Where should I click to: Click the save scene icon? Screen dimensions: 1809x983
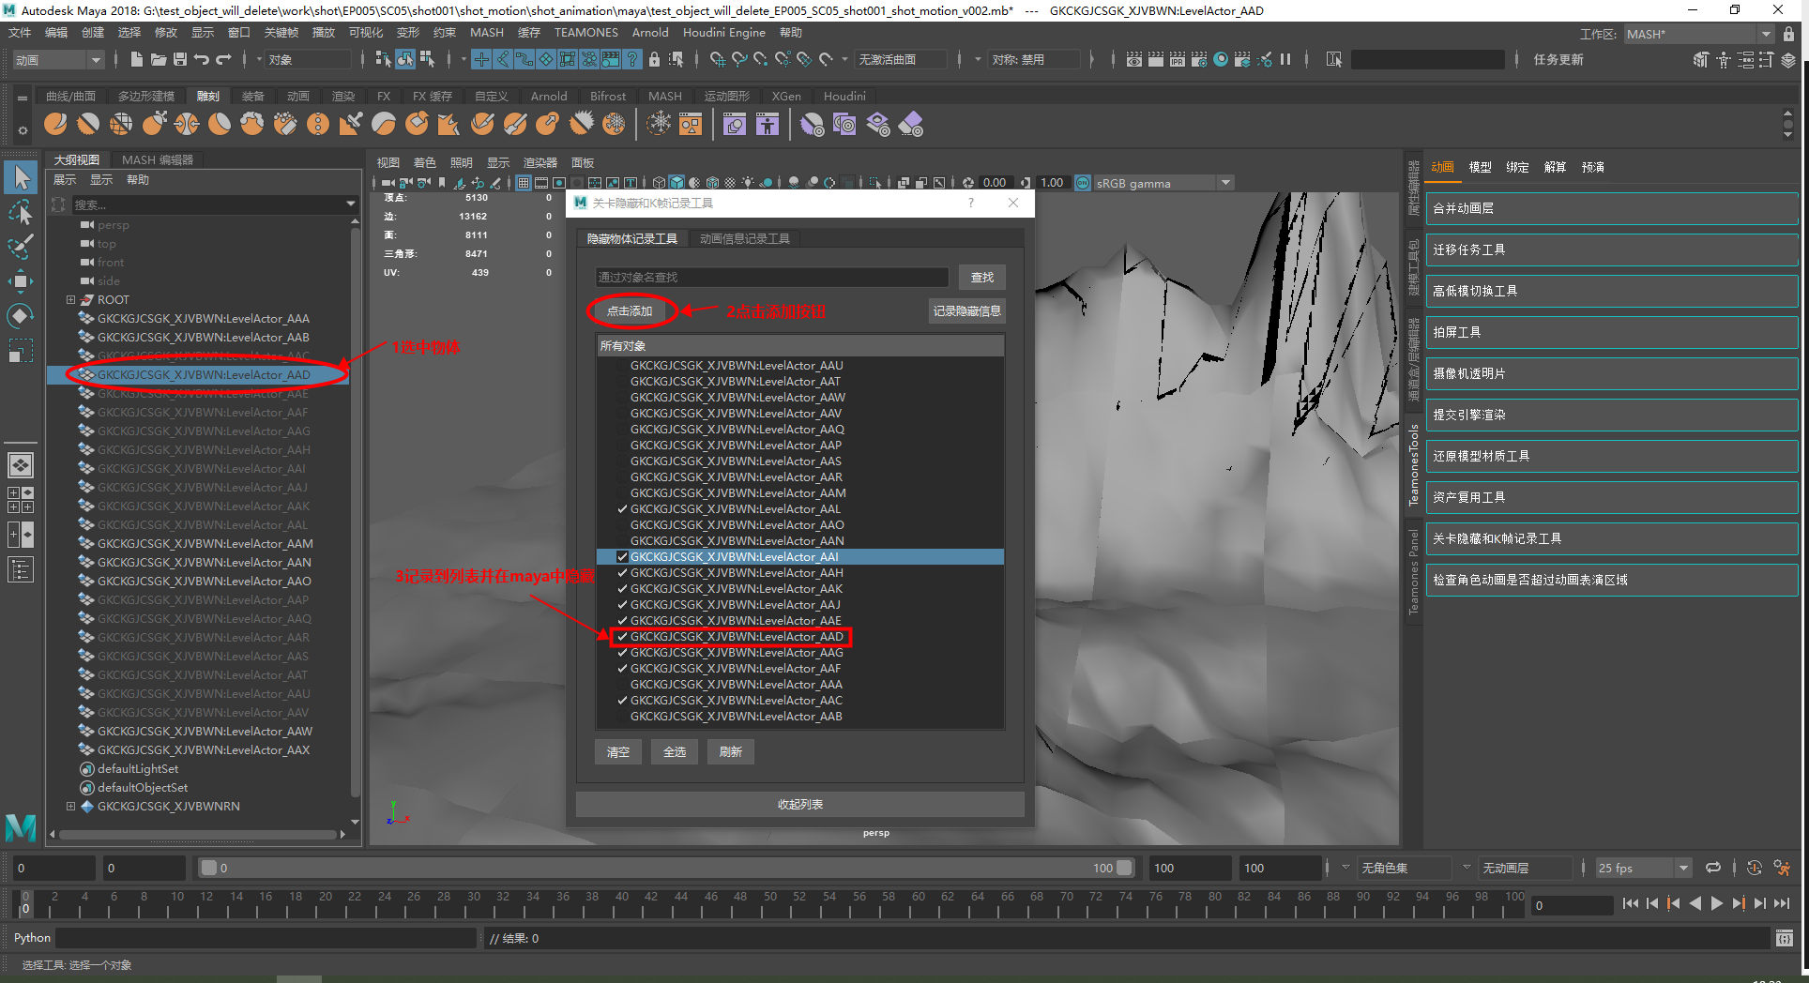pyautogui.click(x=179, y=59)
